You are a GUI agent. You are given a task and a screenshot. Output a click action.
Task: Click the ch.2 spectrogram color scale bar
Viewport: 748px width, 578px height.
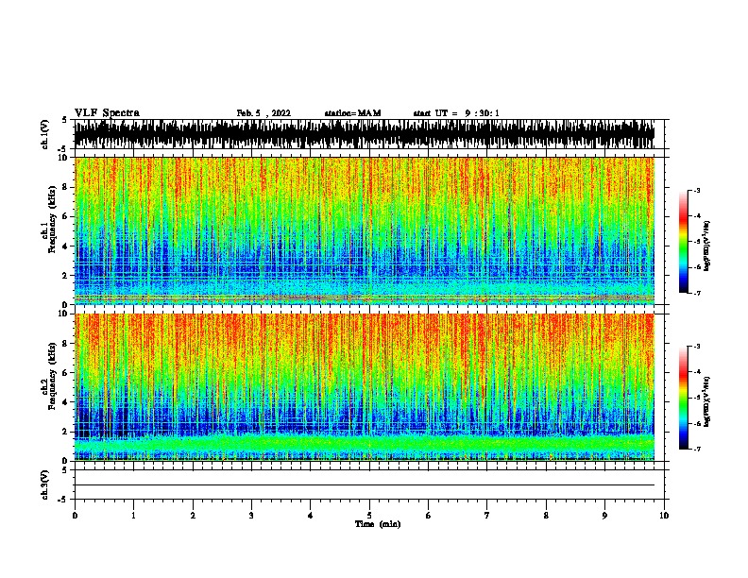(x=683, y=398)
